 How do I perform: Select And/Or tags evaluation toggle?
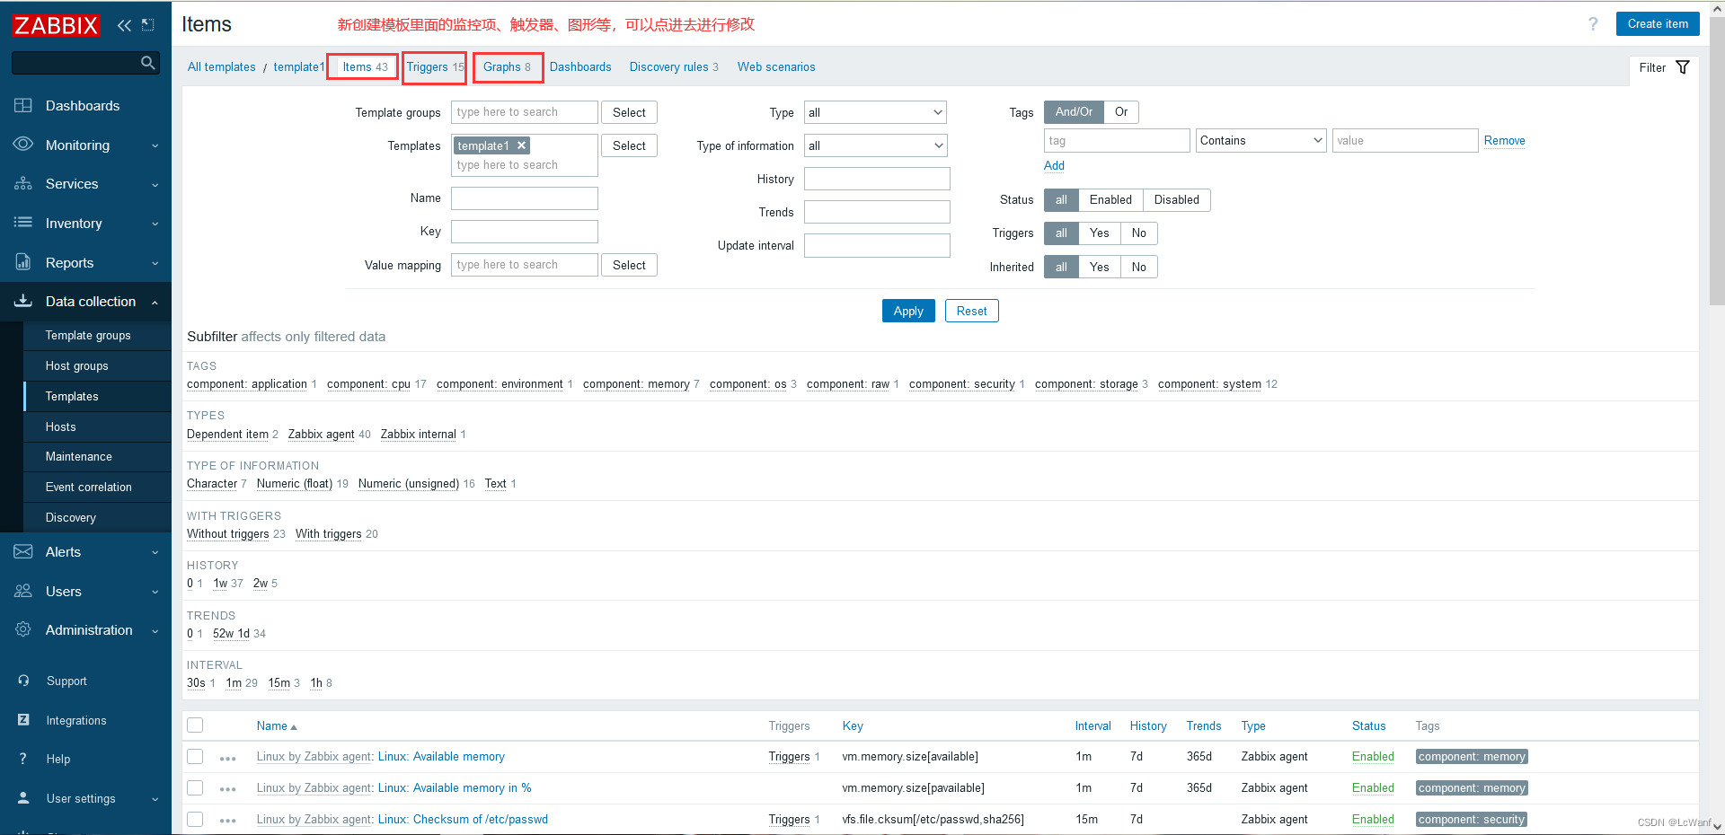[1074, 112]
